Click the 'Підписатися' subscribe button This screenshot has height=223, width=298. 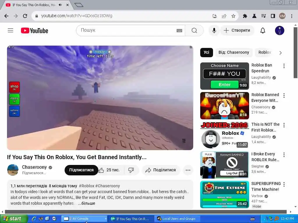pos(81,170)
